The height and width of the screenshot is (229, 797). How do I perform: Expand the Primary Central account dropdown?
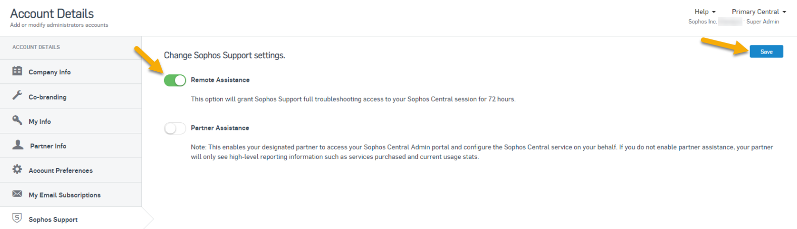[759, 12]
